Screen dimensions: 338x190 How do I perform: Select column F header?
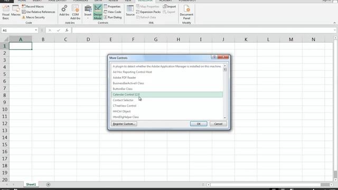[x=133, y=40]
